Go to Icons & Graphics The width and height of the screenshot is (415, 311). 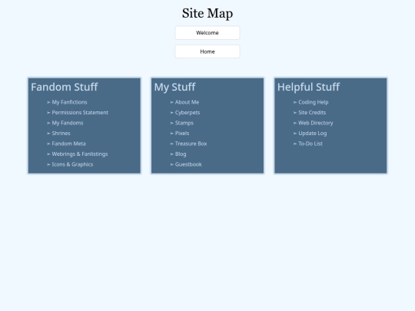72,164
